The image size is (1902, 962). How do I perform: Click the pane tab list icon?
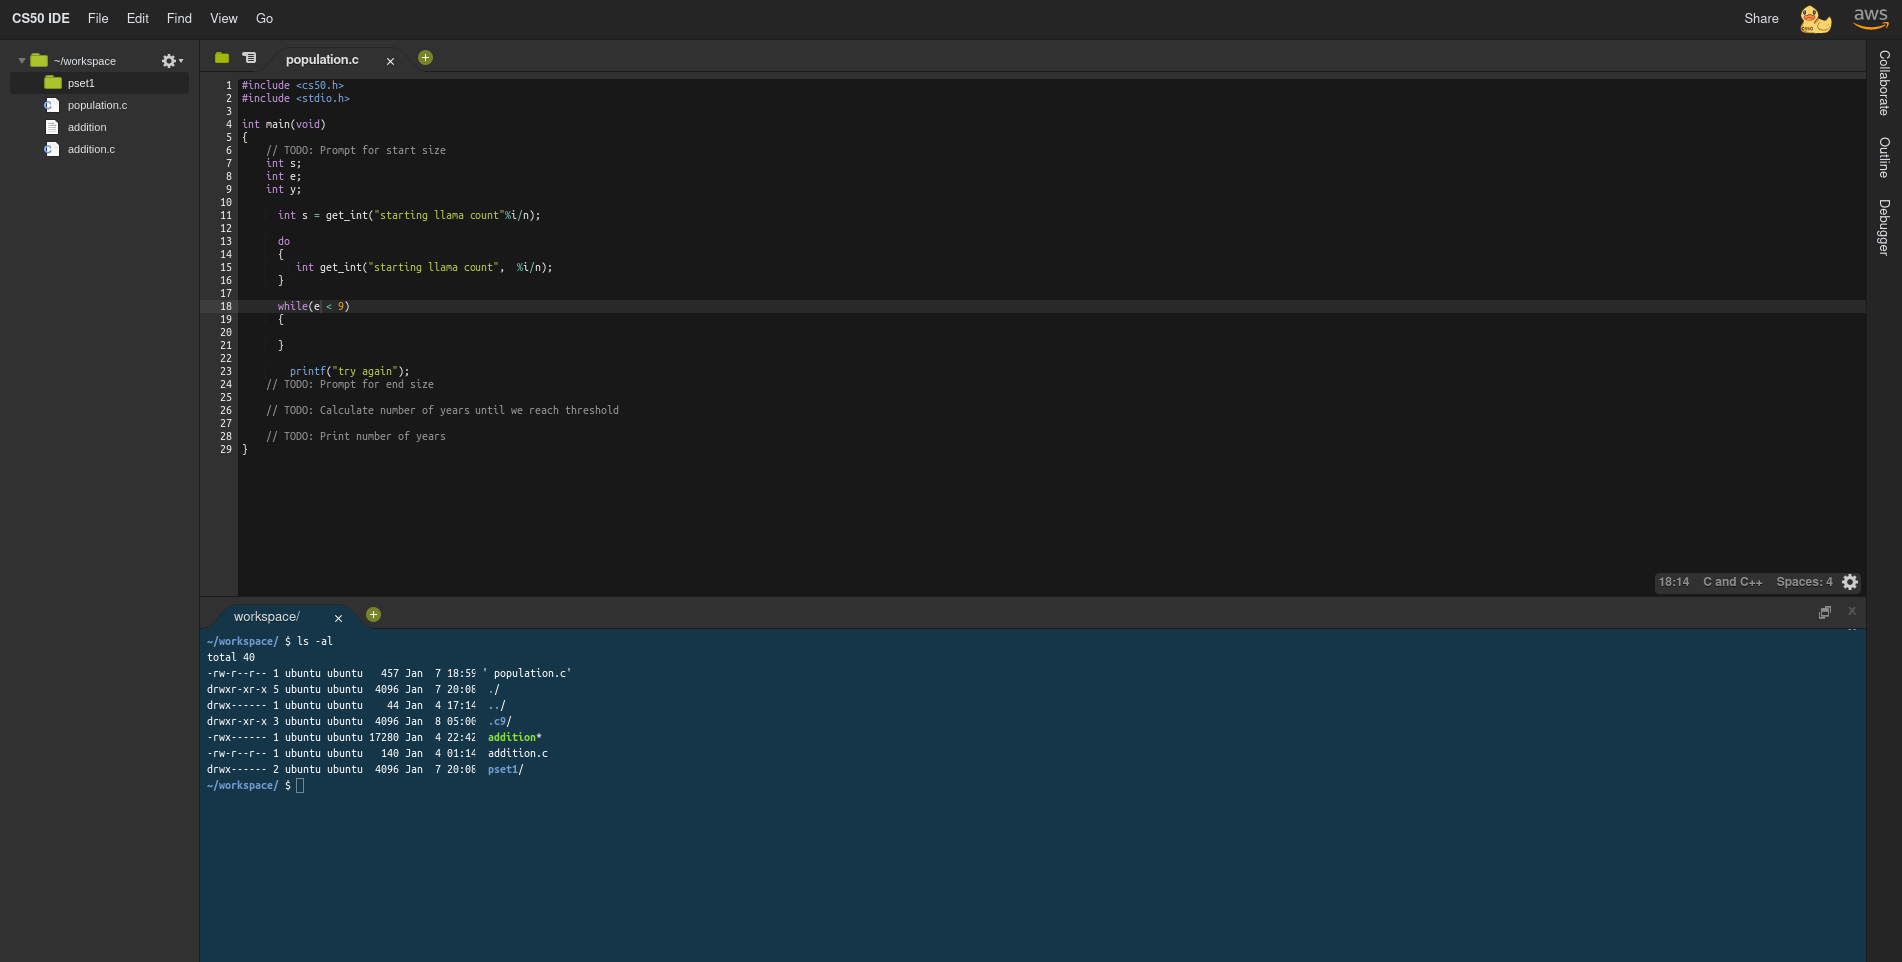pos(249,58)
